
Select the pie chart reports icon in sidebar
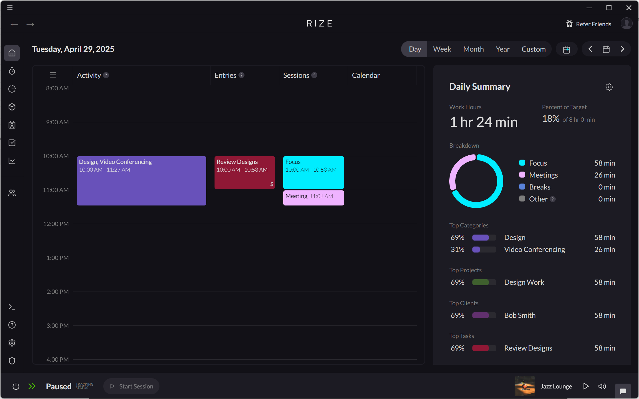[x=12, y=89]
